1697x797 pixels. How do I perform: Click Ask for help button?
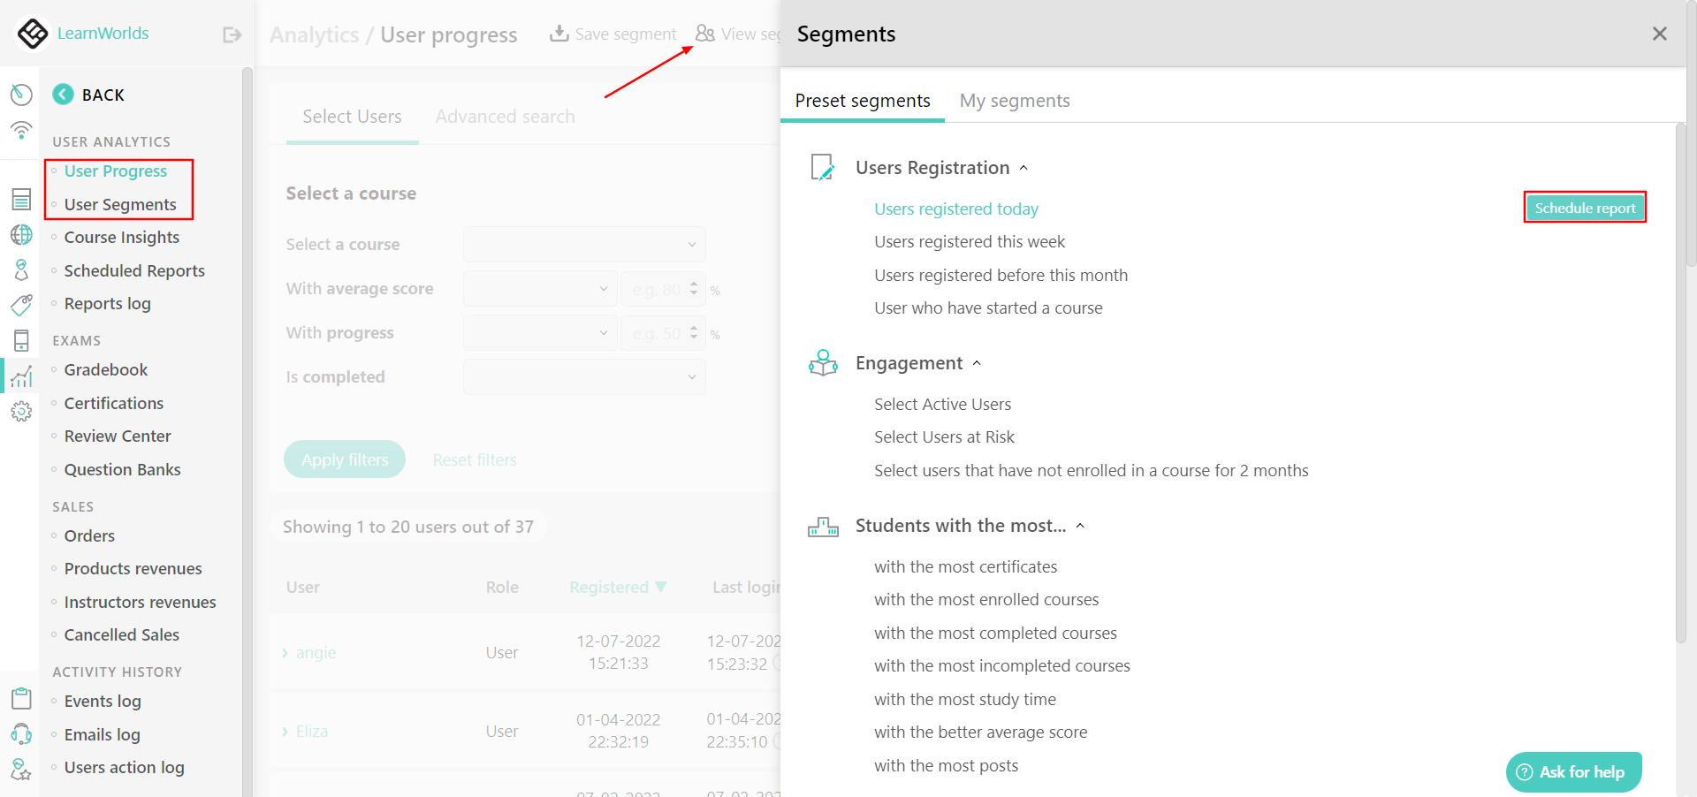(x=1573, y=772)
